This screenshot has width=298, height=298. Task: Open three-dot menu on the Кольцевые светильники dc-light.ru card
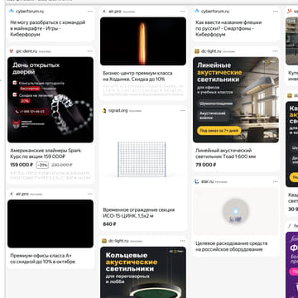183,241
